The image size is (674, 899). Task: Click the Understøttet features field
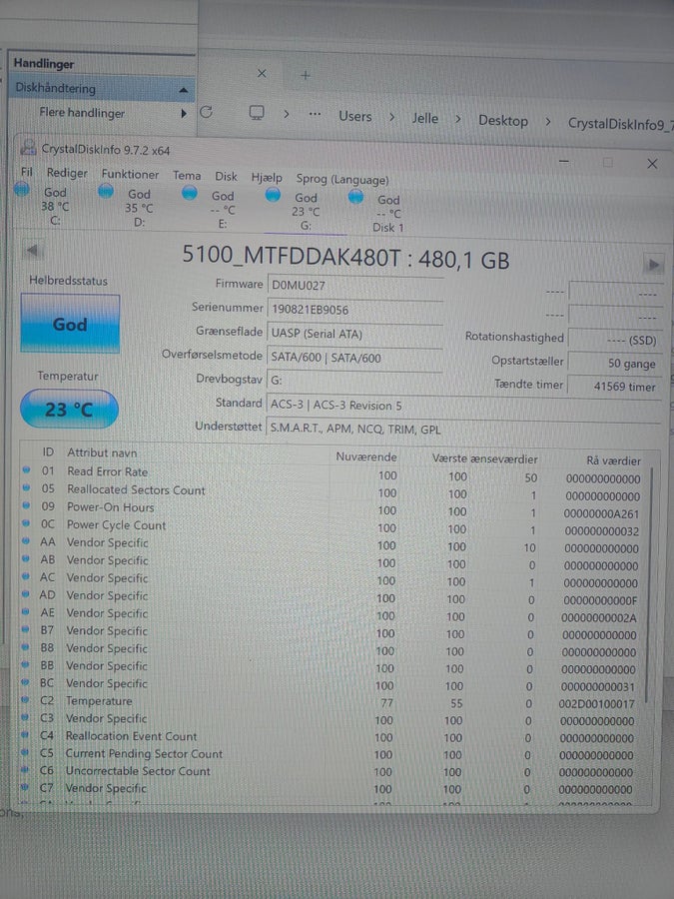(x=463, y=429)
